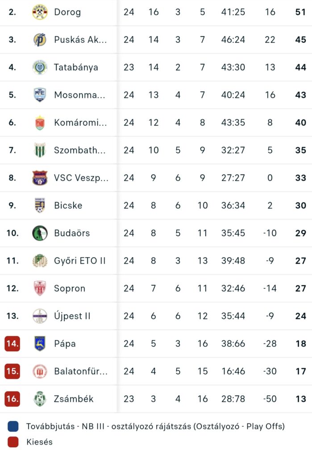Open the Zsámbék team row name

pyautogui.click(x=74, y=399)
